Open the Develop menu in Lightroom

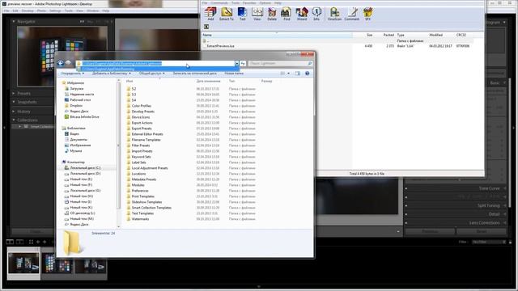pos(28,11)
